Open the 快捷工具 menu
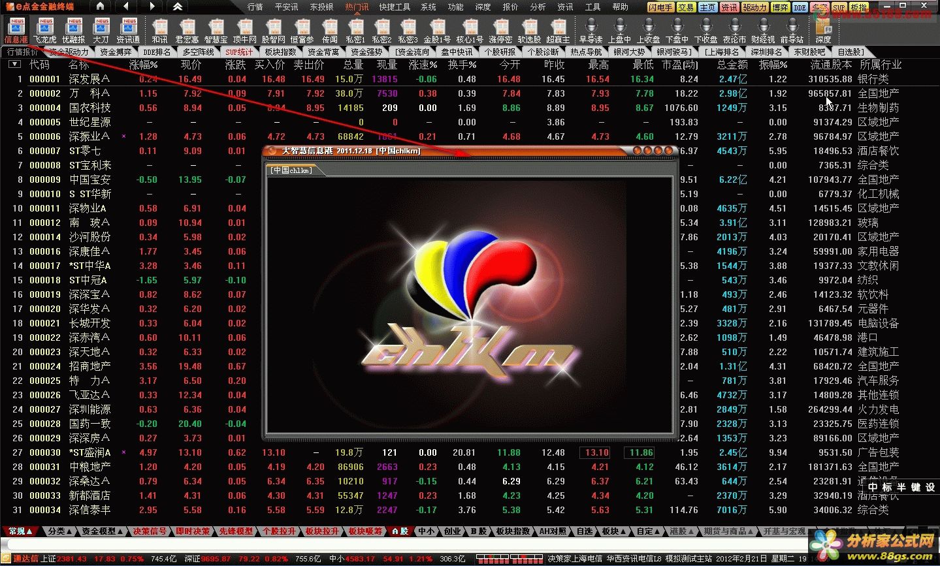Image resolution: width=940 pixels, height=566 pixels. pyautogui.click(x=395, y=7)
